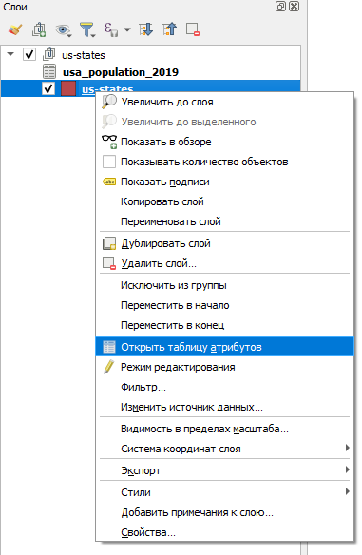This screenshot has height=555, width=362.
Task: Click the group icon beside us-states group
Action: tap(49, 54)
